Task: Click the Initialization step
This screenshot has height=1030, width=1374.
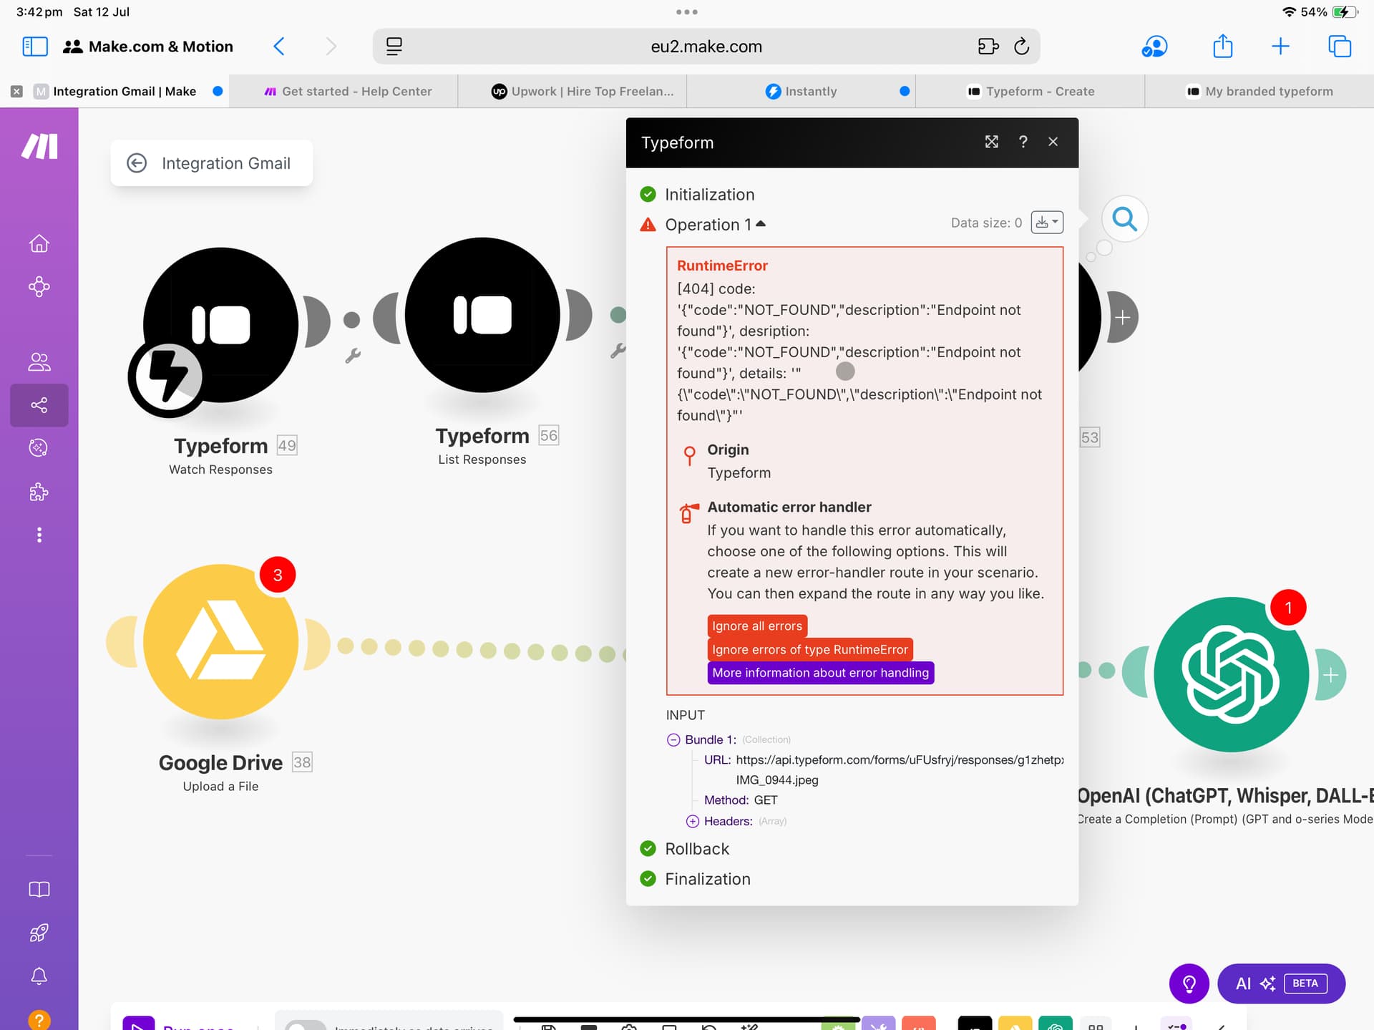Action: [709, 195]
